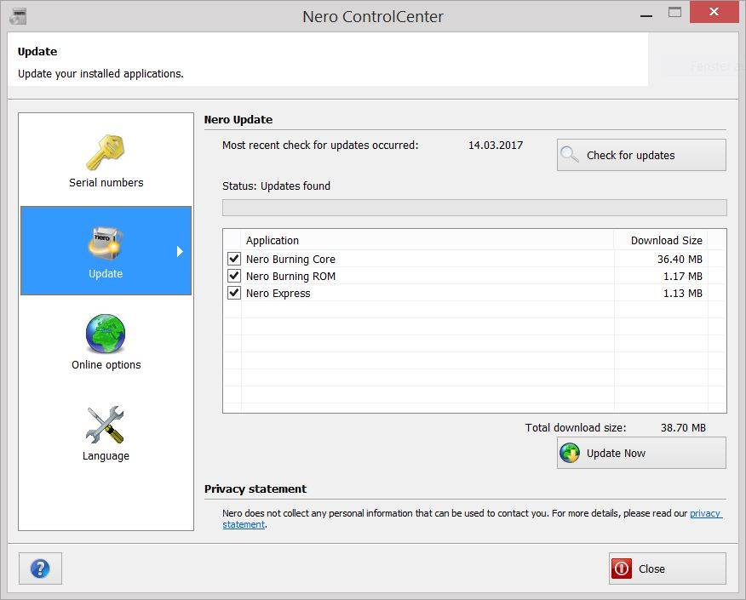Select the Update label in the sidebar
This screenshot has height=600, width=746.
point(106,274)
